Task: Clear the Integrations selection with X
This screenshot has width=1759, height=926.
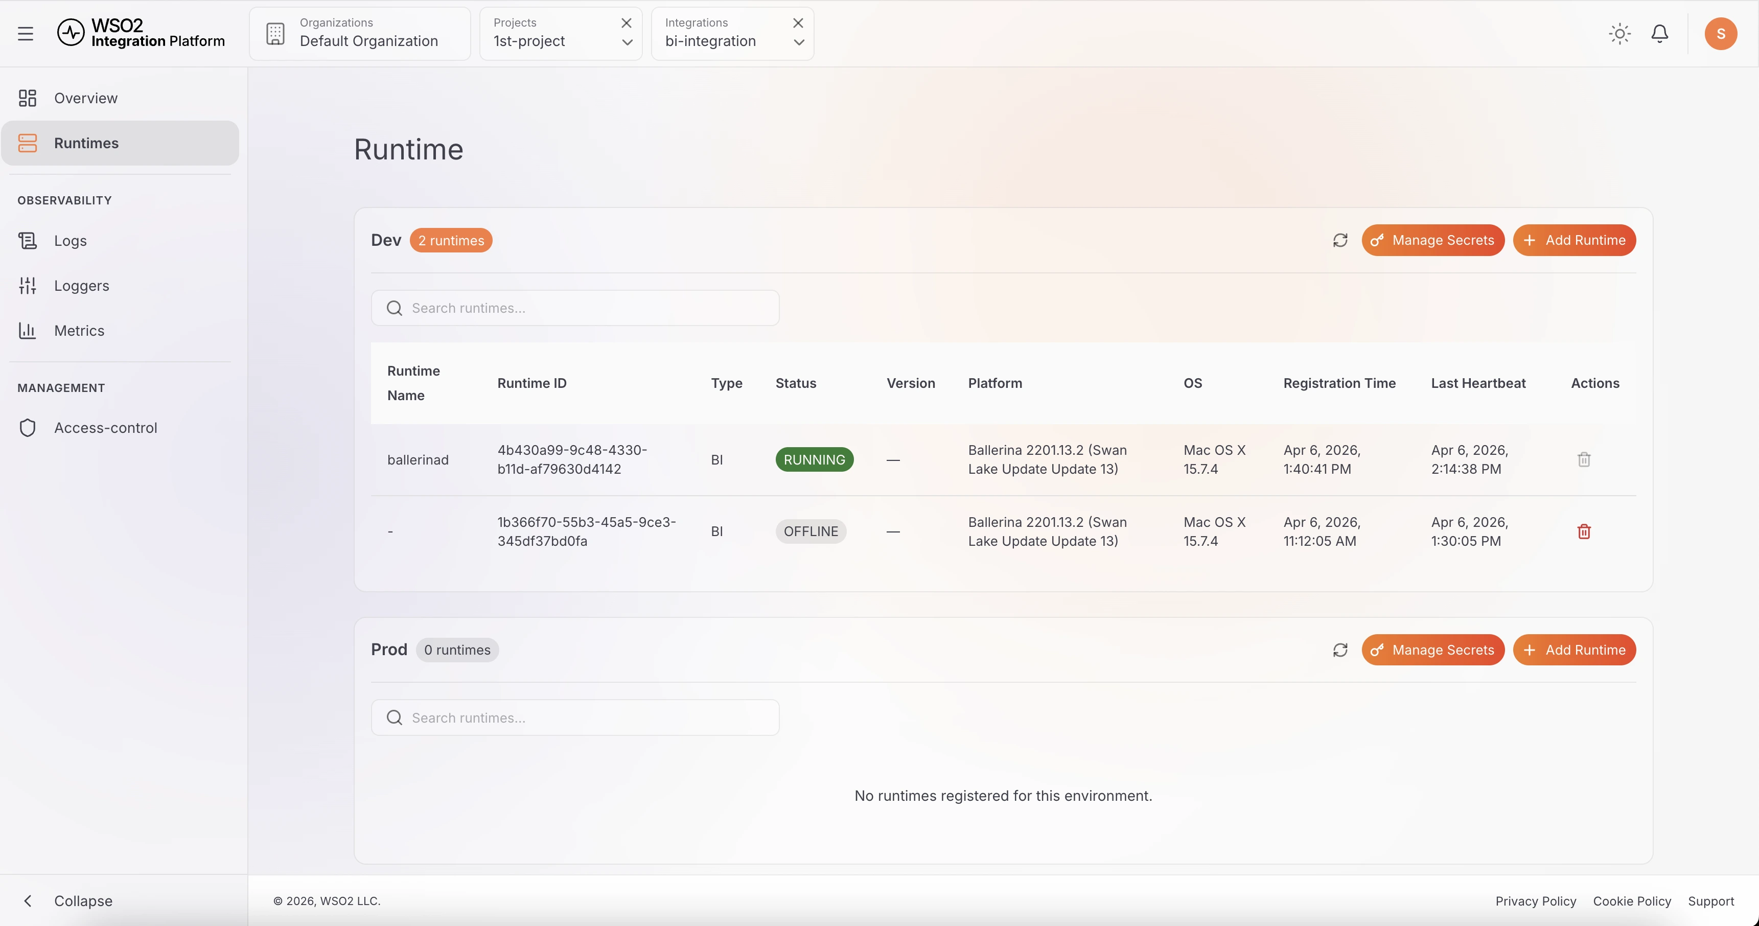Action: click(798, 22)
